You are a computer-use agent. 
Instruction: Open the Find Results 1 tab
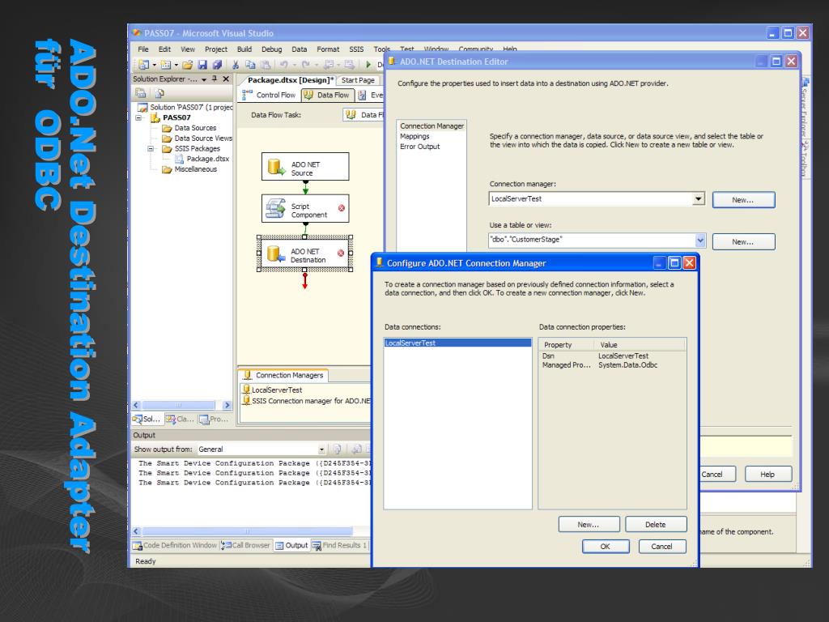tap(339, 545)
